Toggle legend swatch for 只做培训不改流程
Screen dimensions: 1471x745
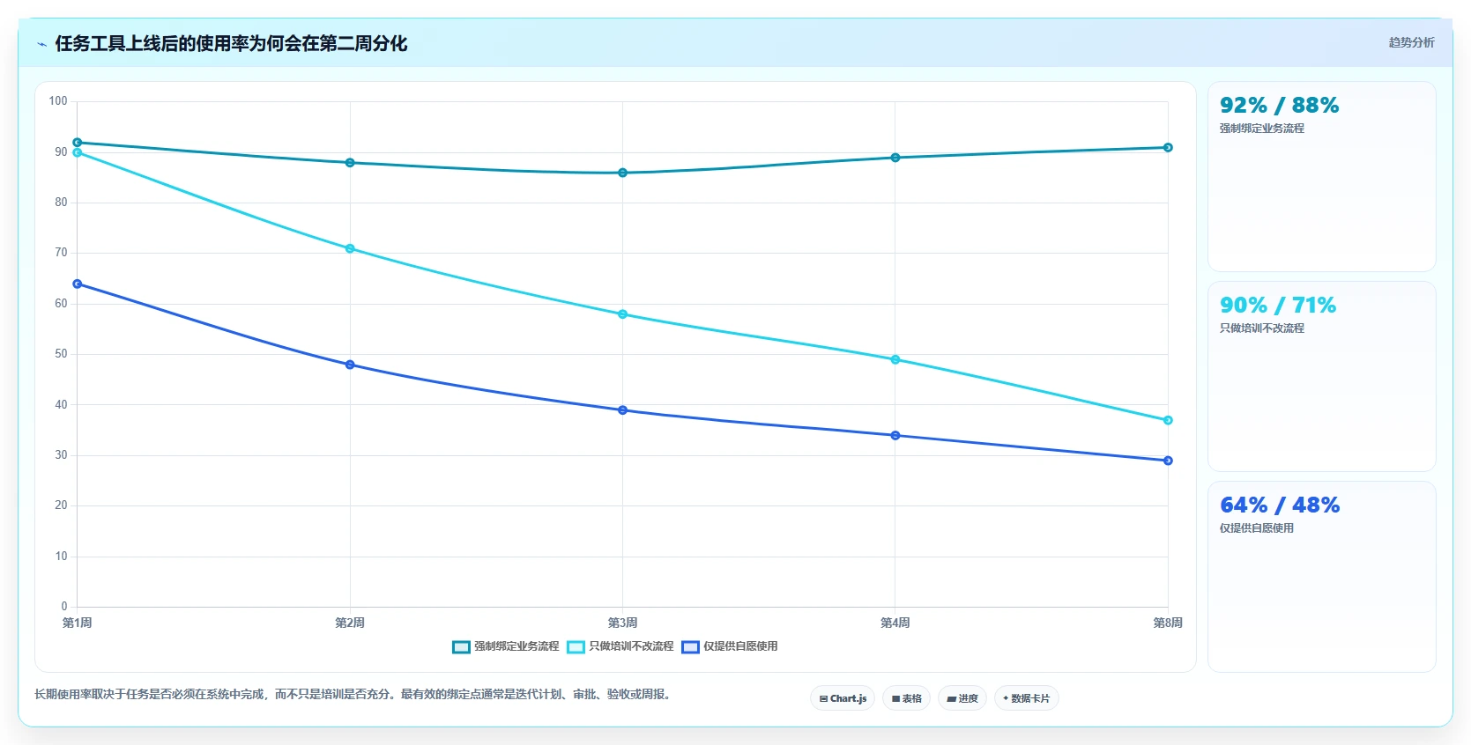[576, 647]
